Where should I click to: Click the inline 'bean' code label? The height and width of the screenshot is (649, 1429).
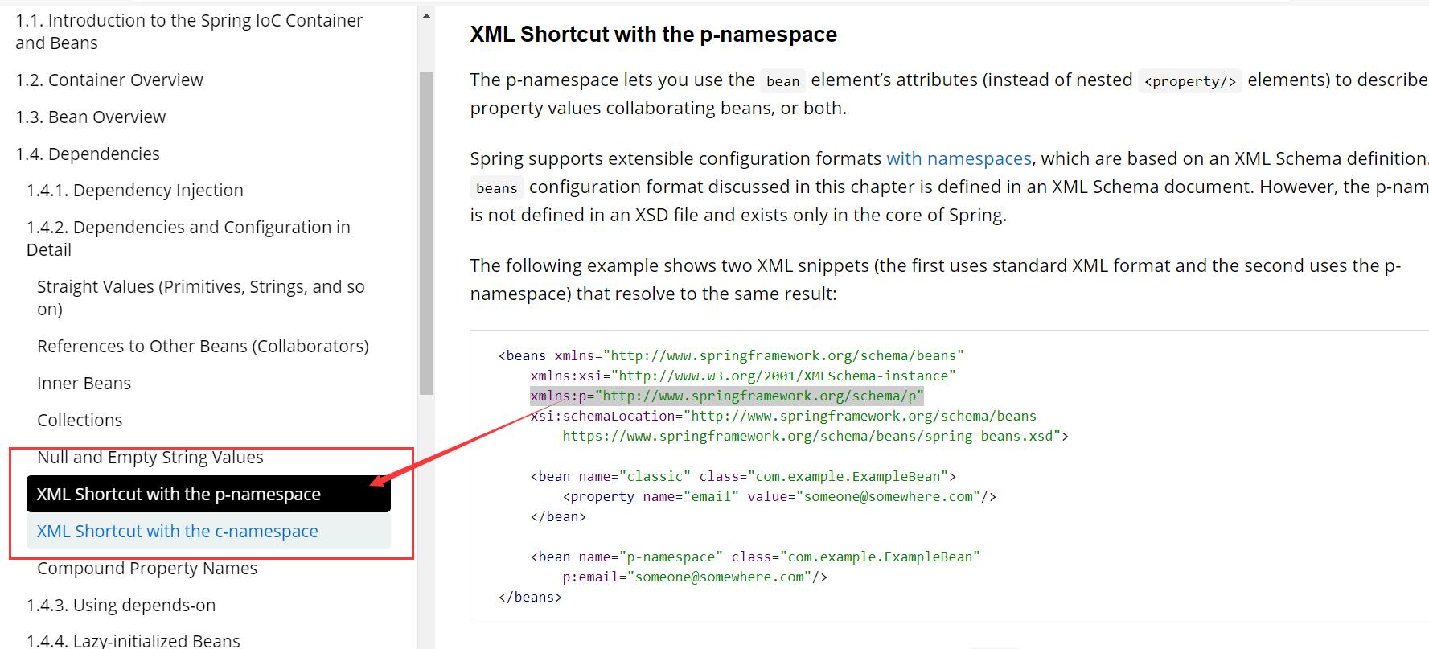click(782, 80)
